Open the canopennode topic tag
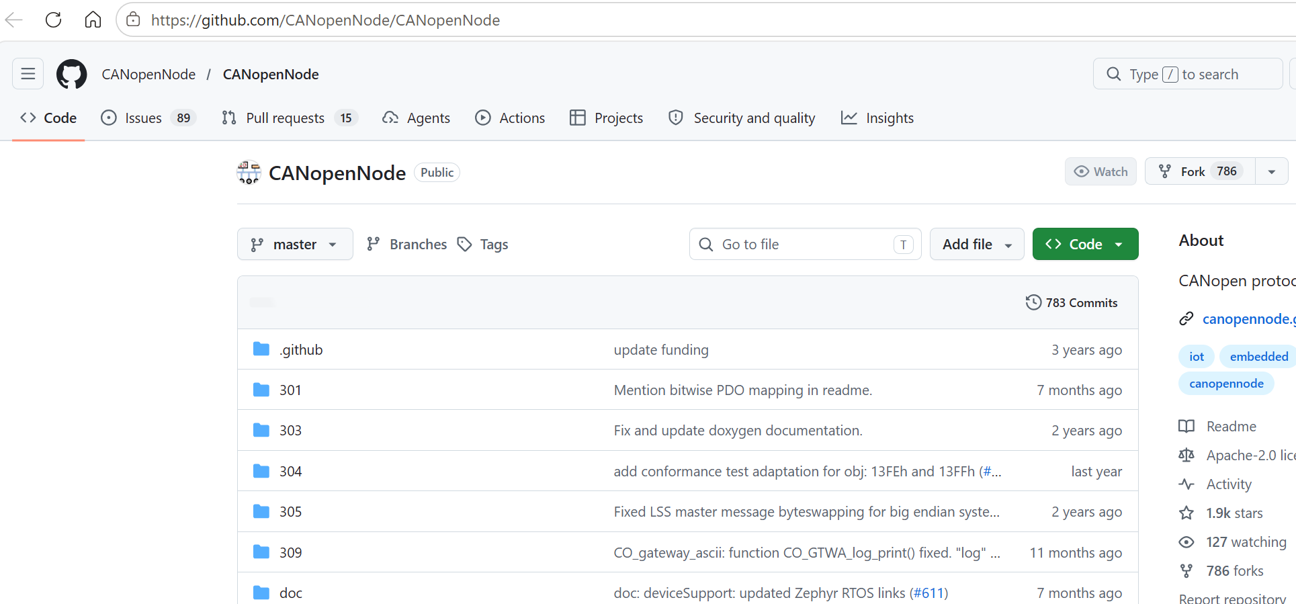 pyautogui.click(x=1226, y=383)
